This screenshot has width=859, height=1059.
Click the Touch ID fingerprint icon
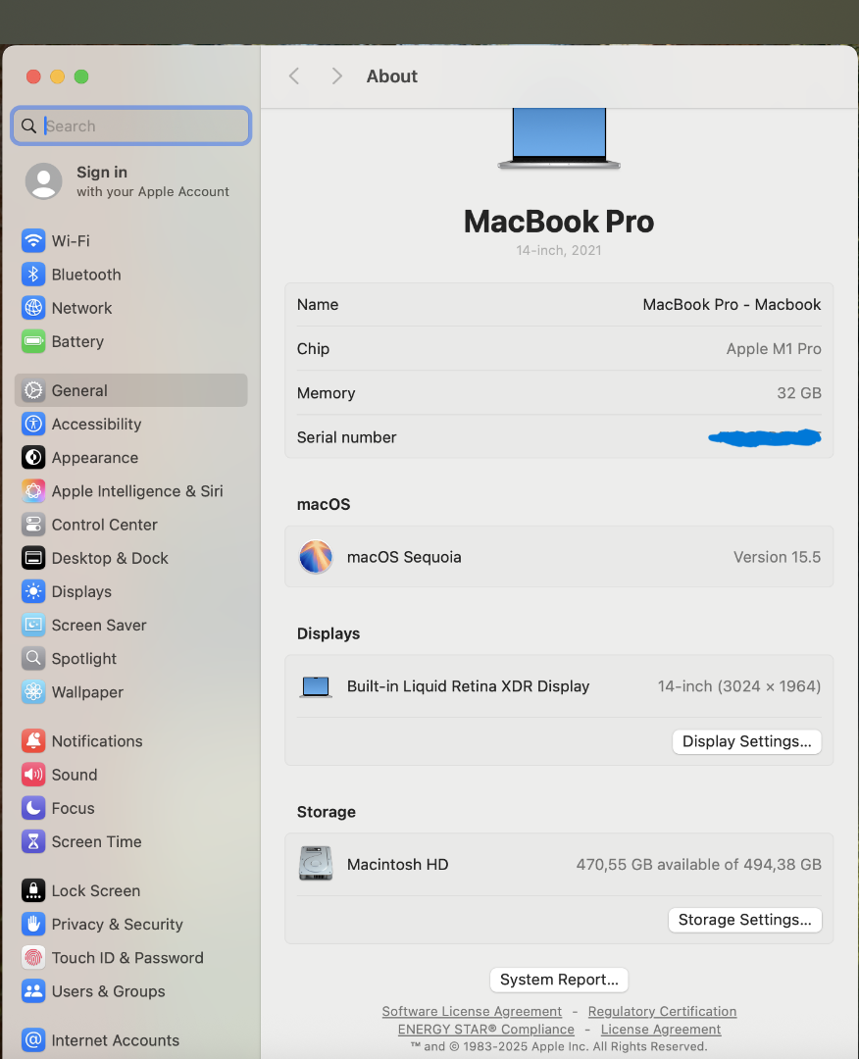33,958
